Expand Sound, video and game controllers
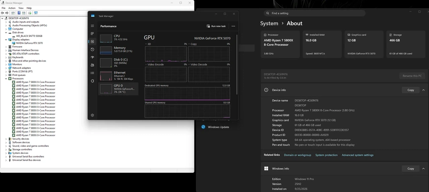This screenshot has height=192, width=429. pos(6,146)
